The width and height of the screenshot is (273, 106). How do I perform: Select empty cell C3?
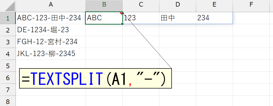(141, 42)
